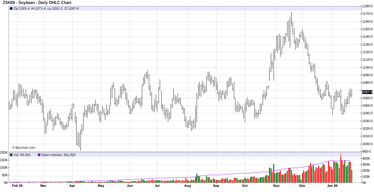This screenshot has width=374, height=195.
Task: Open the © Barchart.com watermark link
Action: 24,148
